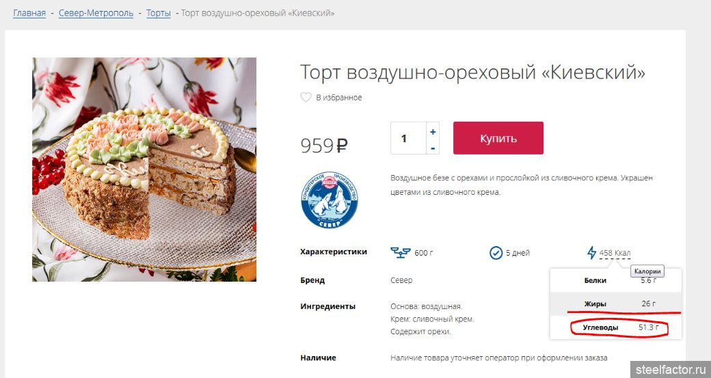
Task: Click the heart favorites icon
Action: (306, 97)
